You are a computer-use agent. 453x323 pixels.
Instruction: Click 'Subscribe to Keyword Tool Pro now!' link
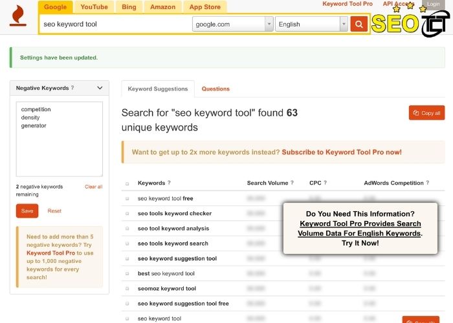click(x=342, y=152)
